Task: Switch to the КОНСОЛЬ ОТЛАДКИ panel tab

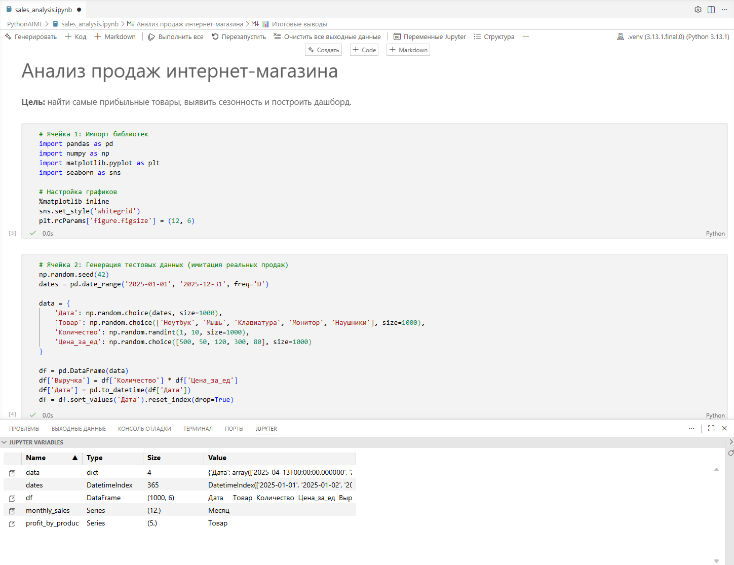Action: point(144,429)
